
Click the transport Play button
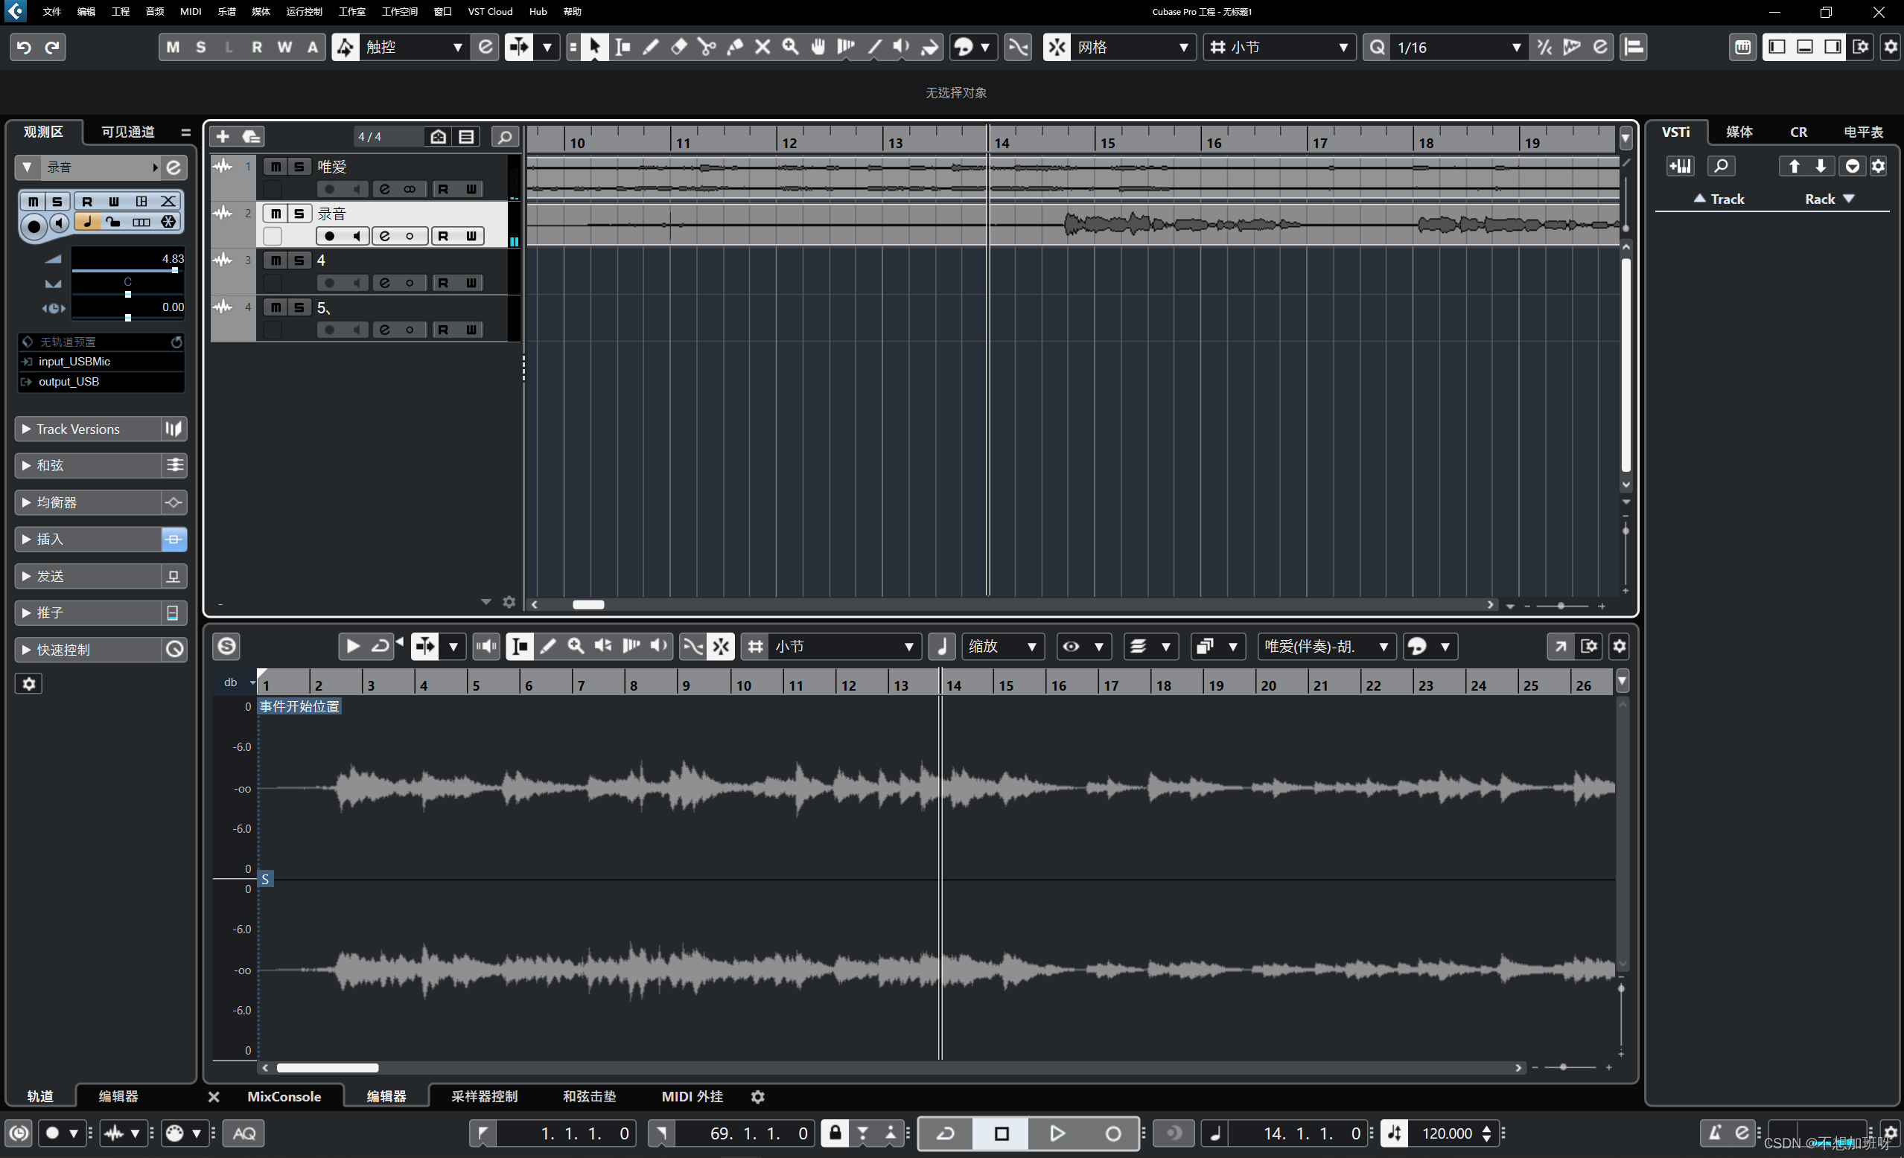click(x=1057, y=1133)
